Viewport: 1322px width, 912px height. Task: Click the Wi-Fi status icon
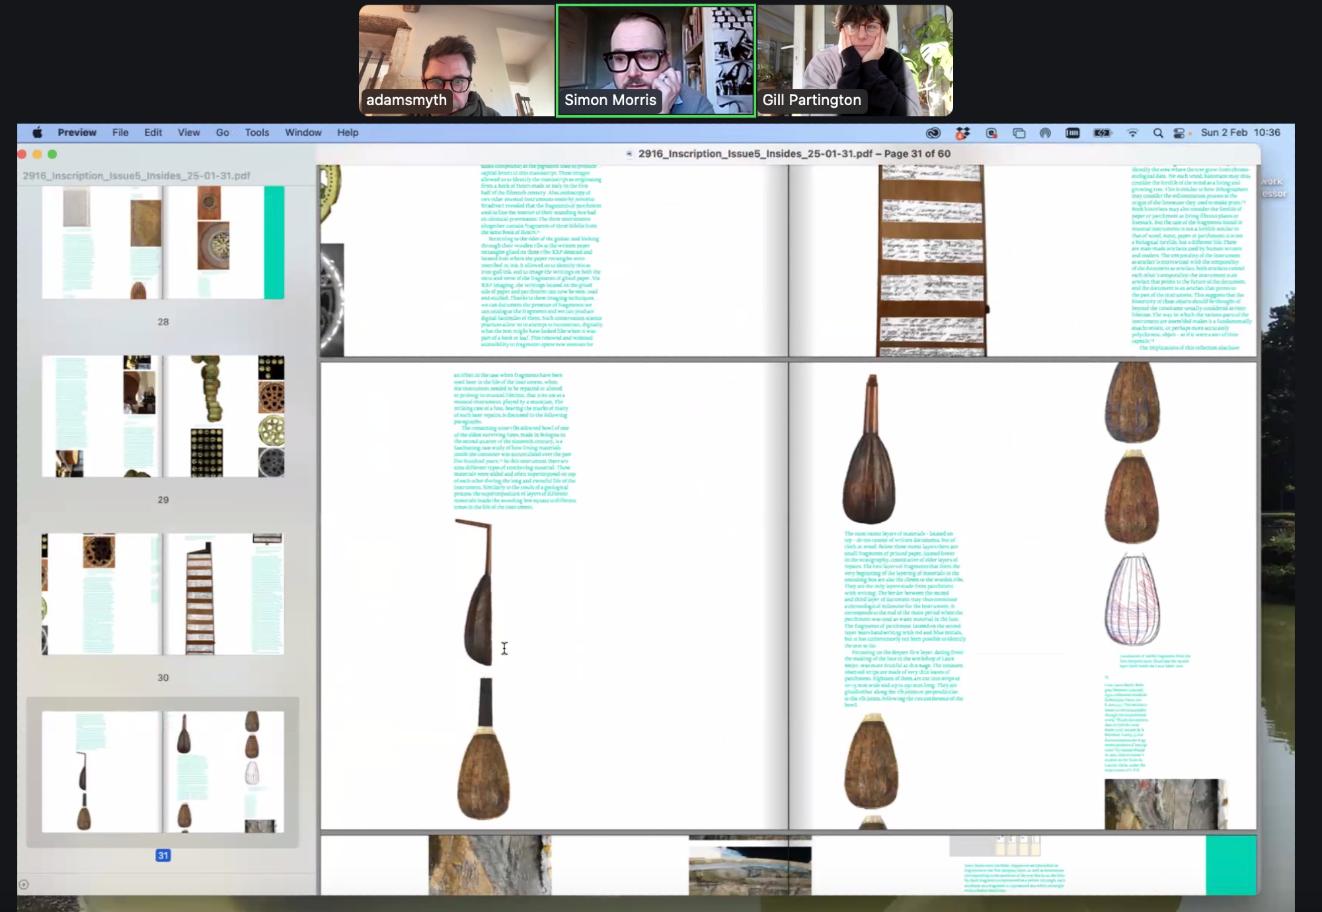(1132, 133)
